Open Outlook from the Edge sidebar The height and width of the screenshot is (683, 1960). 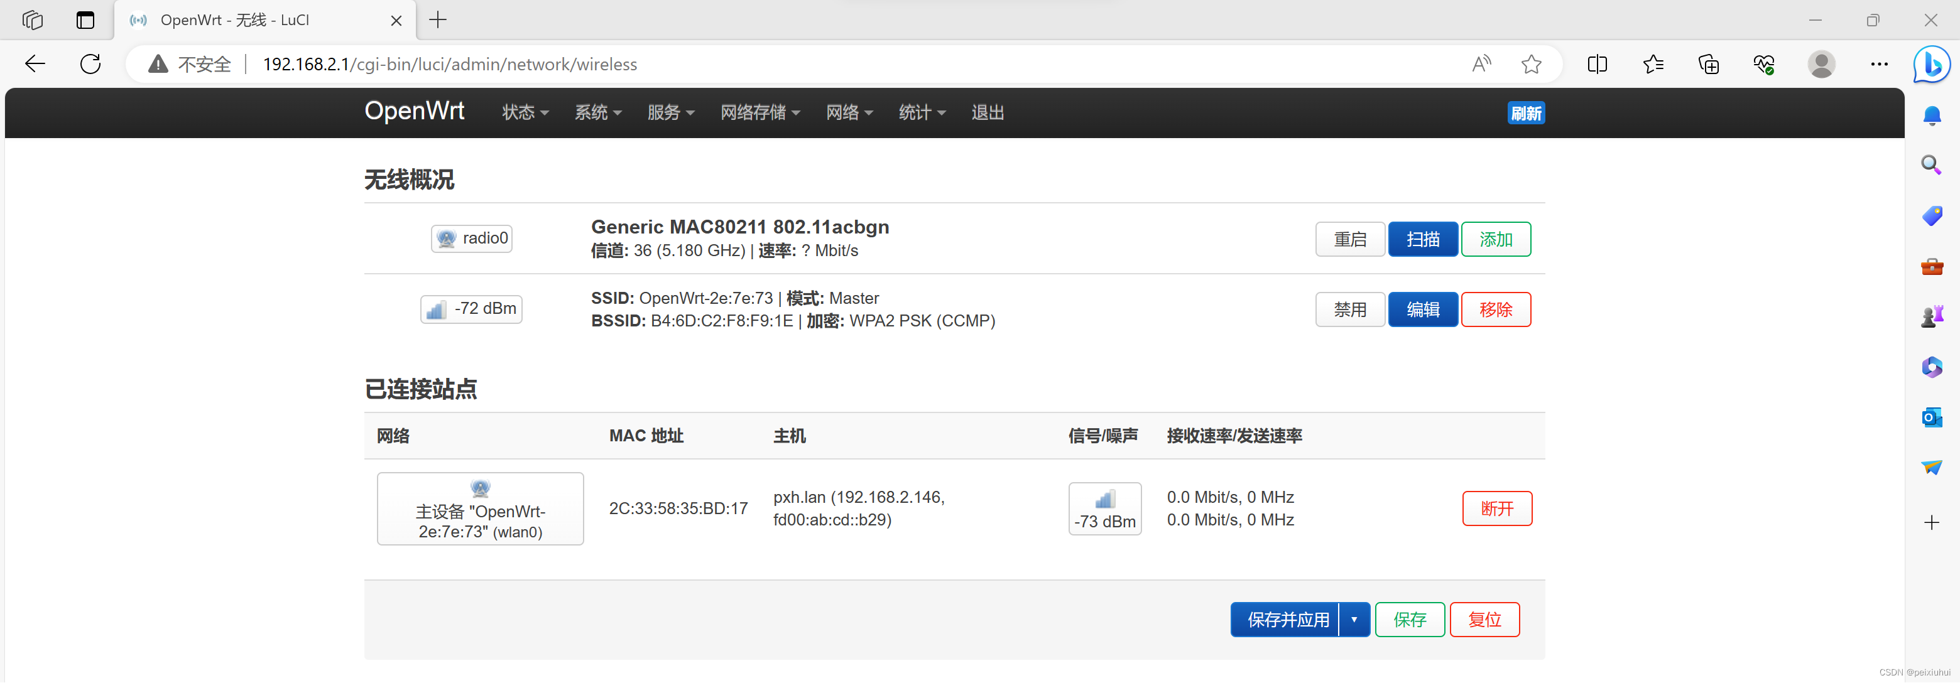(1931, 417)
